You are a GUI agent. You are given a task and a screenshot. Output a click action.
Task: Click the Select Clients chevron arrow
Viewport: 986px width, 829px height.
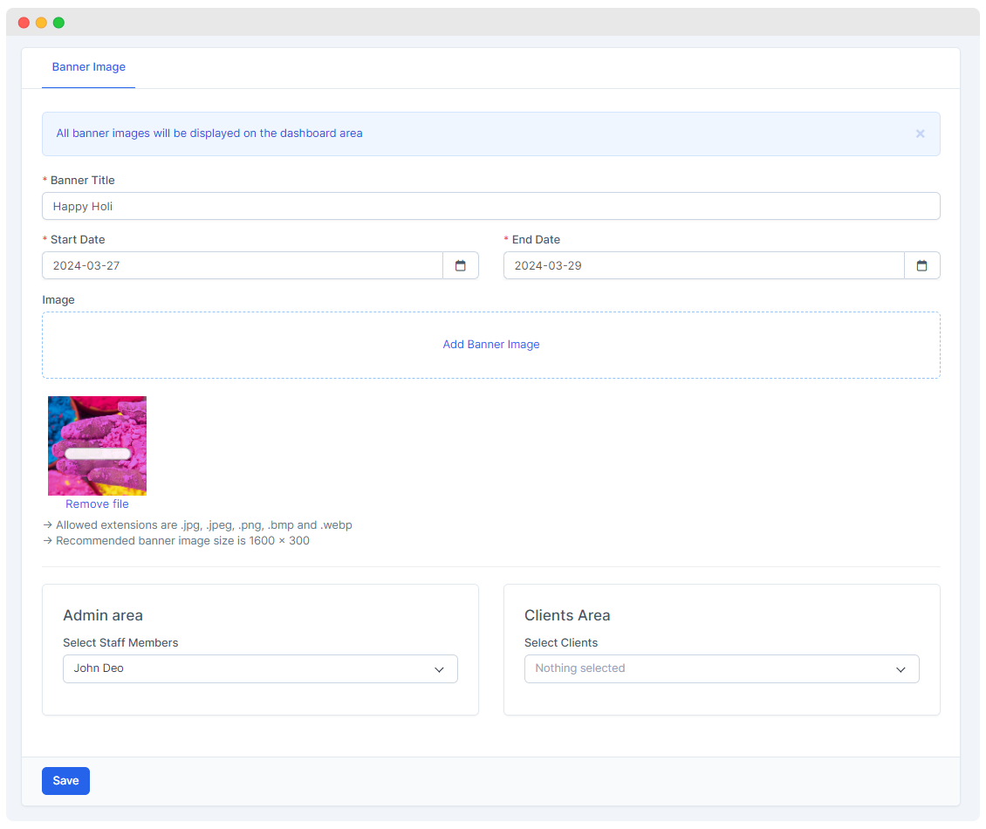point(900,669)
